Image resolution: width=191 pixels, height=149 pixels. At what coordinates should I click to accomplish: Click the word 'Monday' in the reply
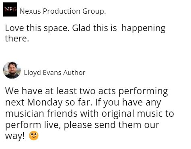45,102
